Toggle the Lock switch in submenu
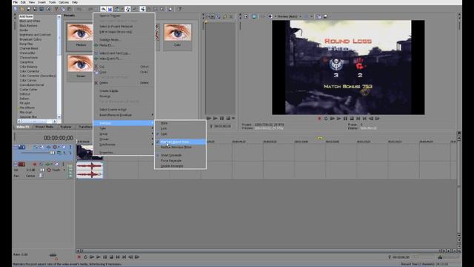The height and width of the screenshot is (267, 474). (180, 128)
